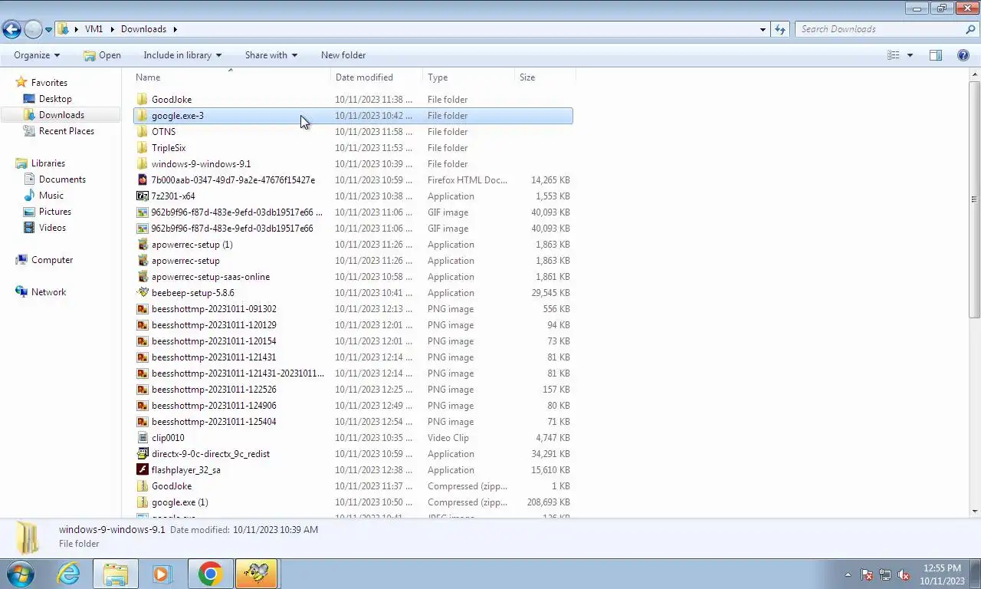Select Desktop in the navigation pane
The width and height of the screenshot is (981, 589).
tap(55, 99)
